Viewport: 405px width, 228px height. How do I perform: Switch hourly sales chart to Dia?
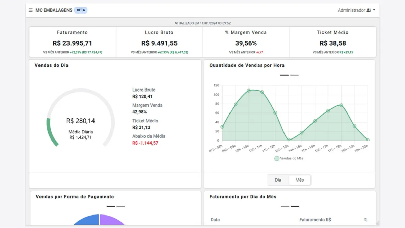tap(278, 180)
